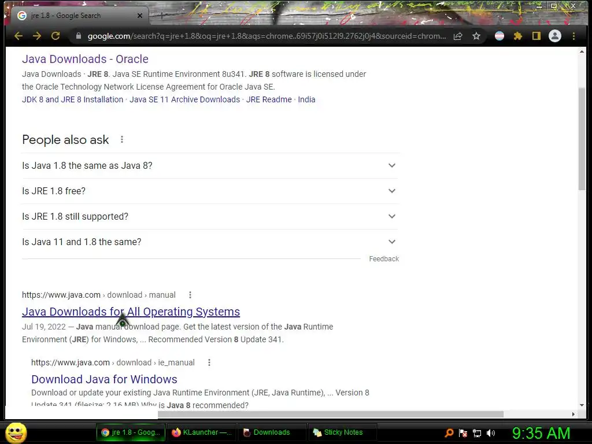Open Download Java for Windows result
The height and width of the screenshot is (444, 592).
[x=104, y=379]
